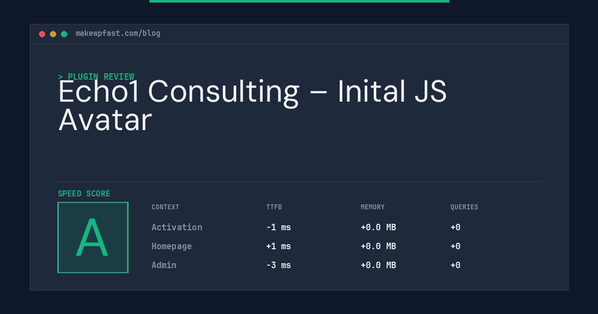This screenshot has width=598, height=314.
Task: Click the Homepage memory value +0.0 MB
Action: (x=378, y=246)
